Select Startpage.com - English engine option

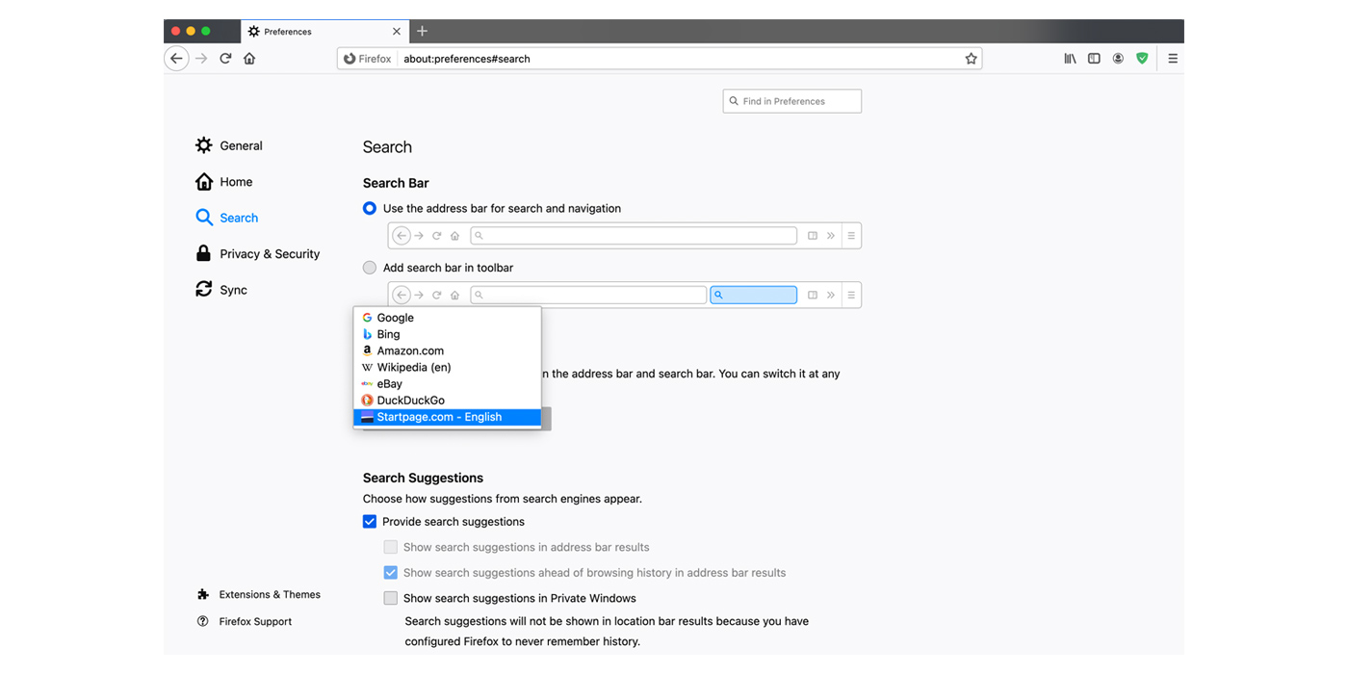439,417
